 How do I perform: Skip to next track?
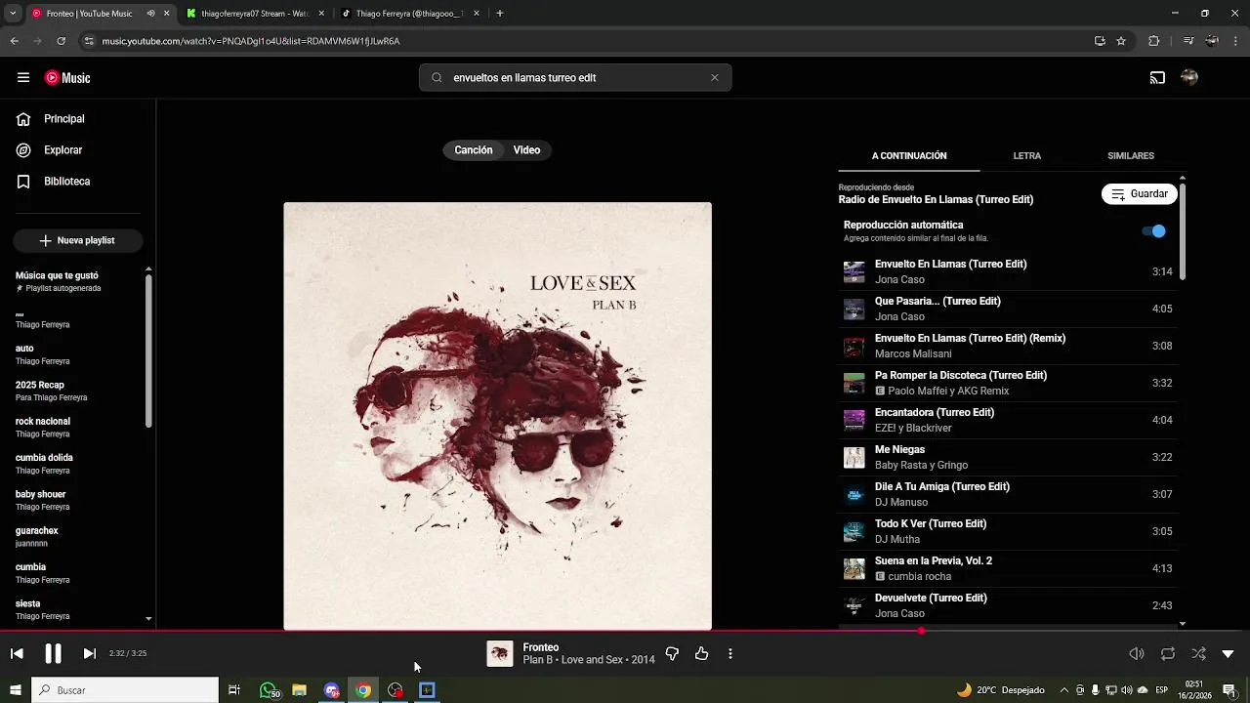[x=90, y=653]
